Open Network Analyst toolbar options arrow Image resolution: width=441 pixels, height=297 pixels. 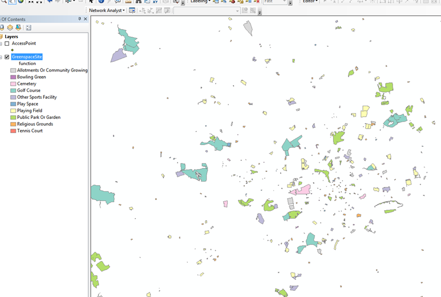(x=260, y=12)
